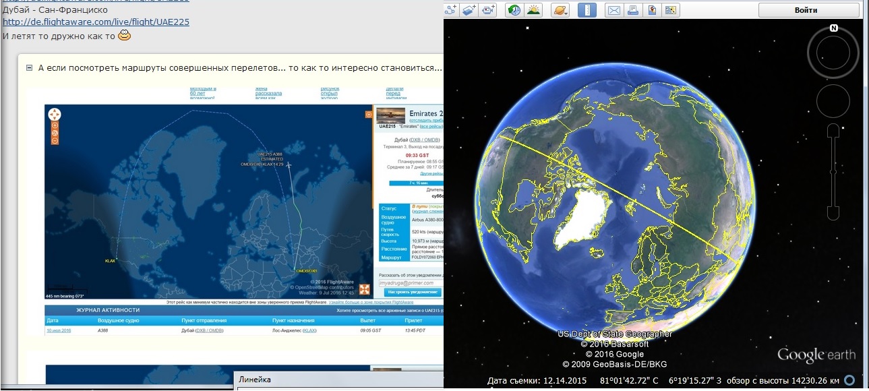Open the 10 июл 2016 flight log link
The image size is (869, 391).
coord(59,330)
